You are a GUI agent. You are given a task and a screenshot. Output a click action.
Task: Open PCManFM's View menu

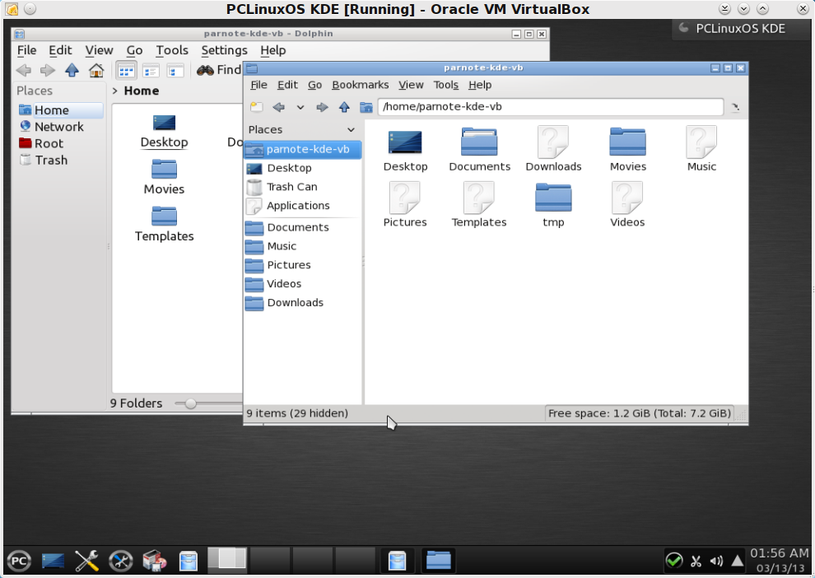click(x=411, y=85)
